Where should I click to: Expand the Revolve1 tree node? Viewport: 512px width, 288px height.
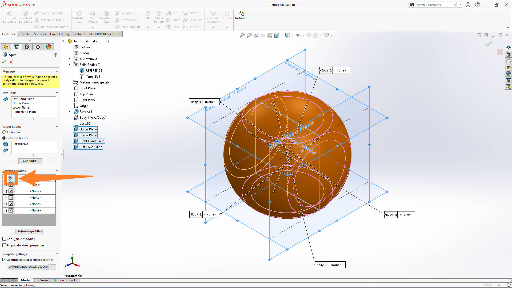point(70,111)
